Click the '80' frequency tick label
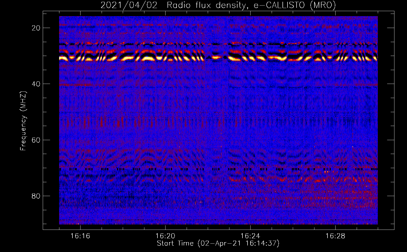Viewport: 407px width, 252px height. (36, 196)
